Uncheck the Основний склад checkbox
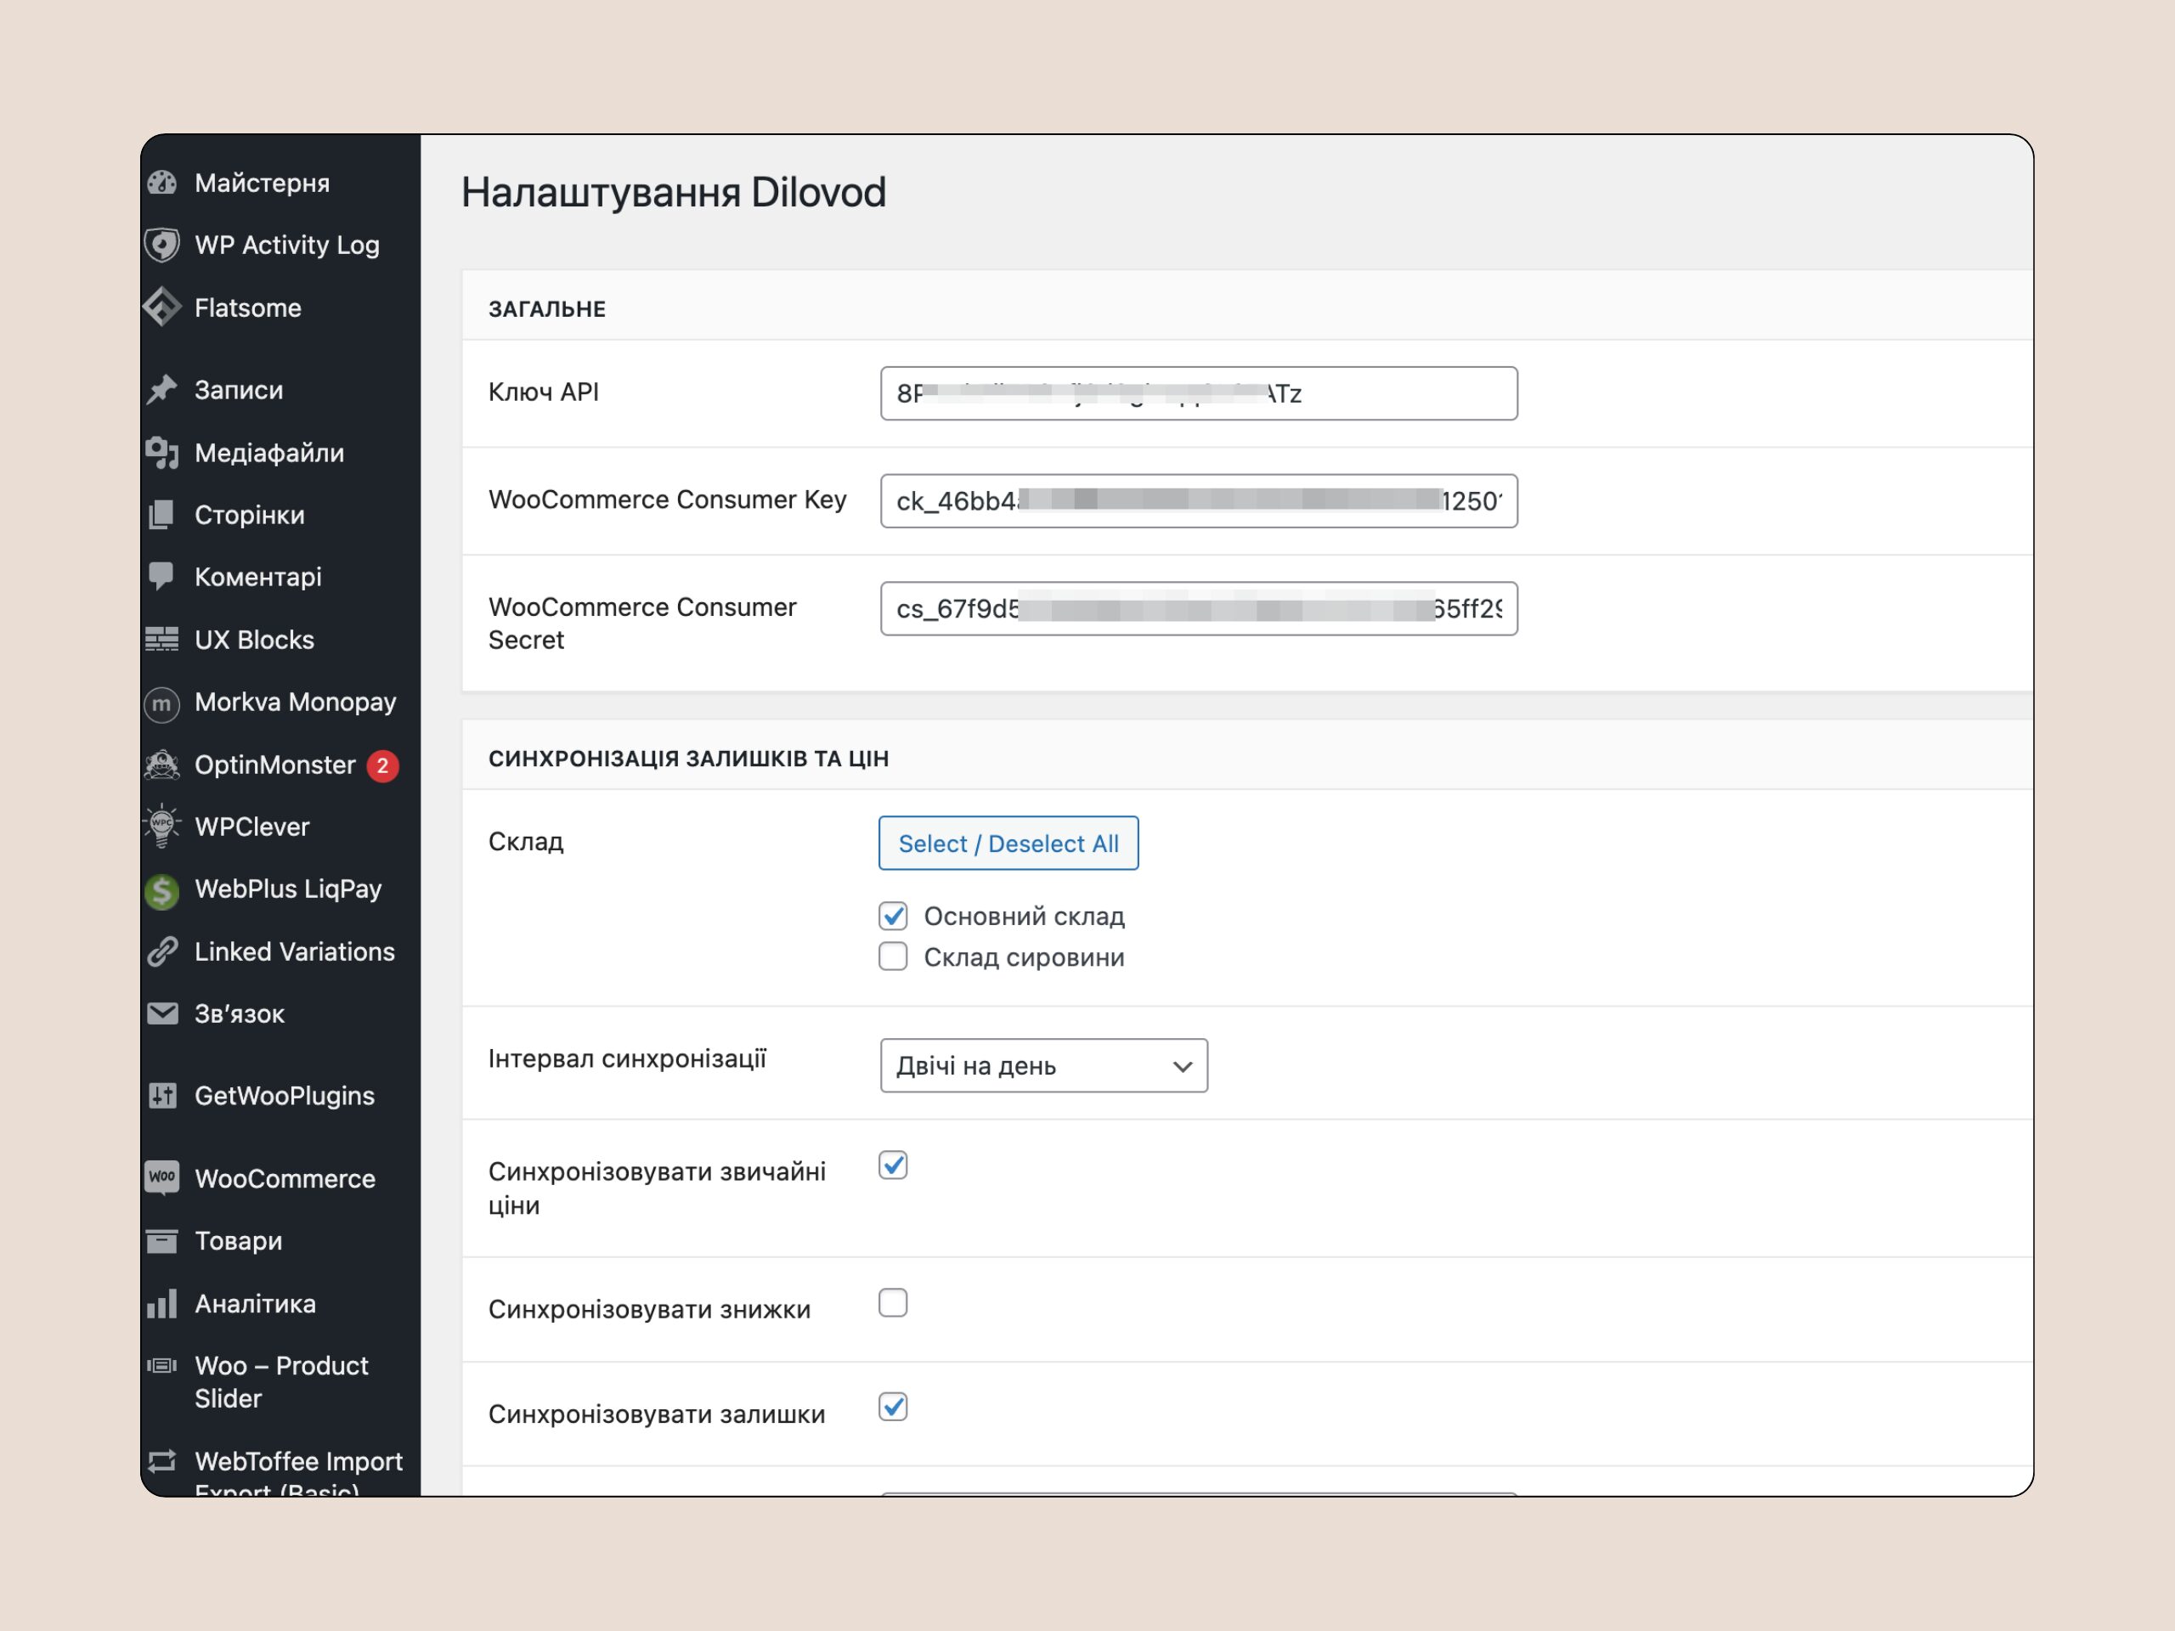Viewport: 2175px width, 1631px height. click(893, 917)
